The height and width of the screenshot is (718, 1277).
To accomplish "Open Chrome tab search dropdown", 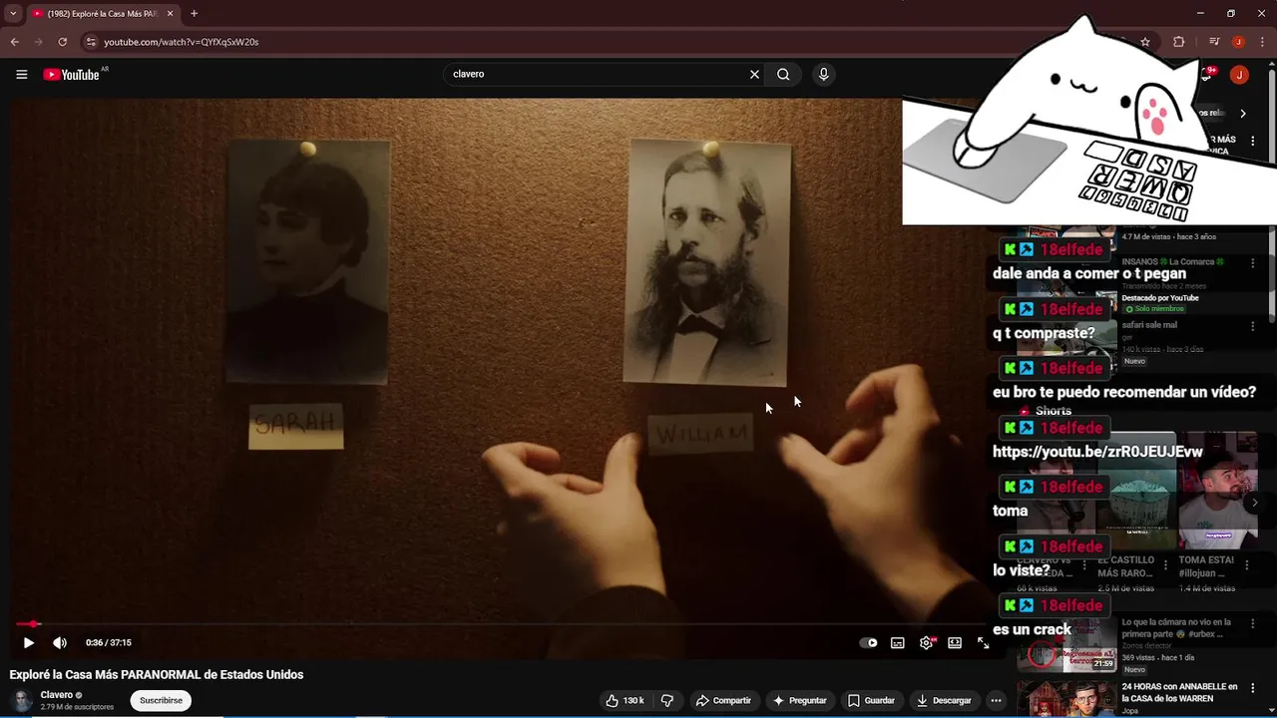I will [13, 13].
